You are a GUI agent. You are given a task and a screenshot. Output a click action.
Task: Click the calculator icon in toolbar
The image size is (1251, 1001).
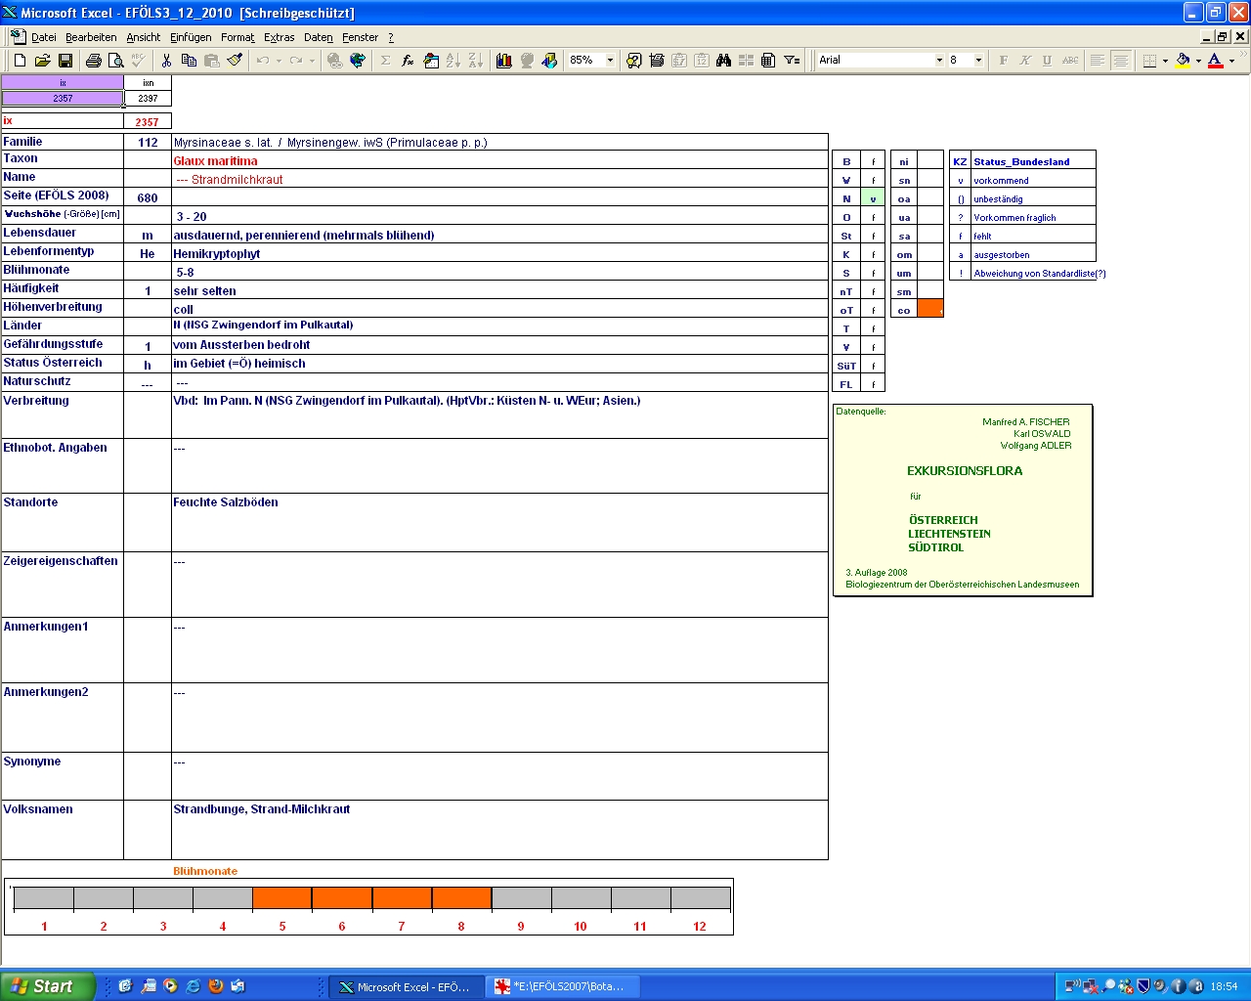click(x=768, y=61)
